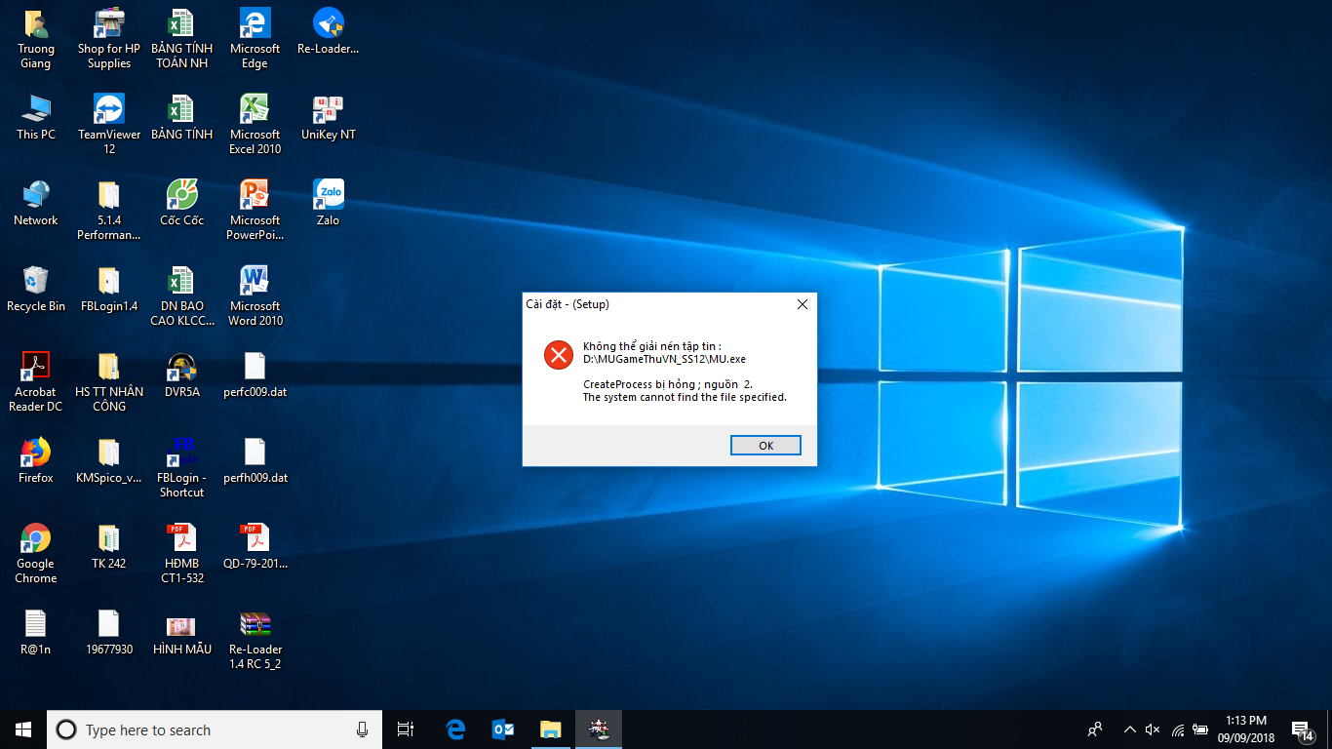Select the Recycle Bin icon
Viewport: 1332px width, 749px height.
(36, 289)
